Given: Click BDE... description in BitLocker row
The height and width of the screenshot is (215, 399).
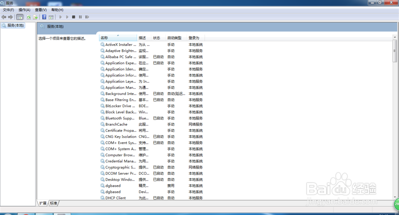Looking at the screenshot, I should 144,106.
